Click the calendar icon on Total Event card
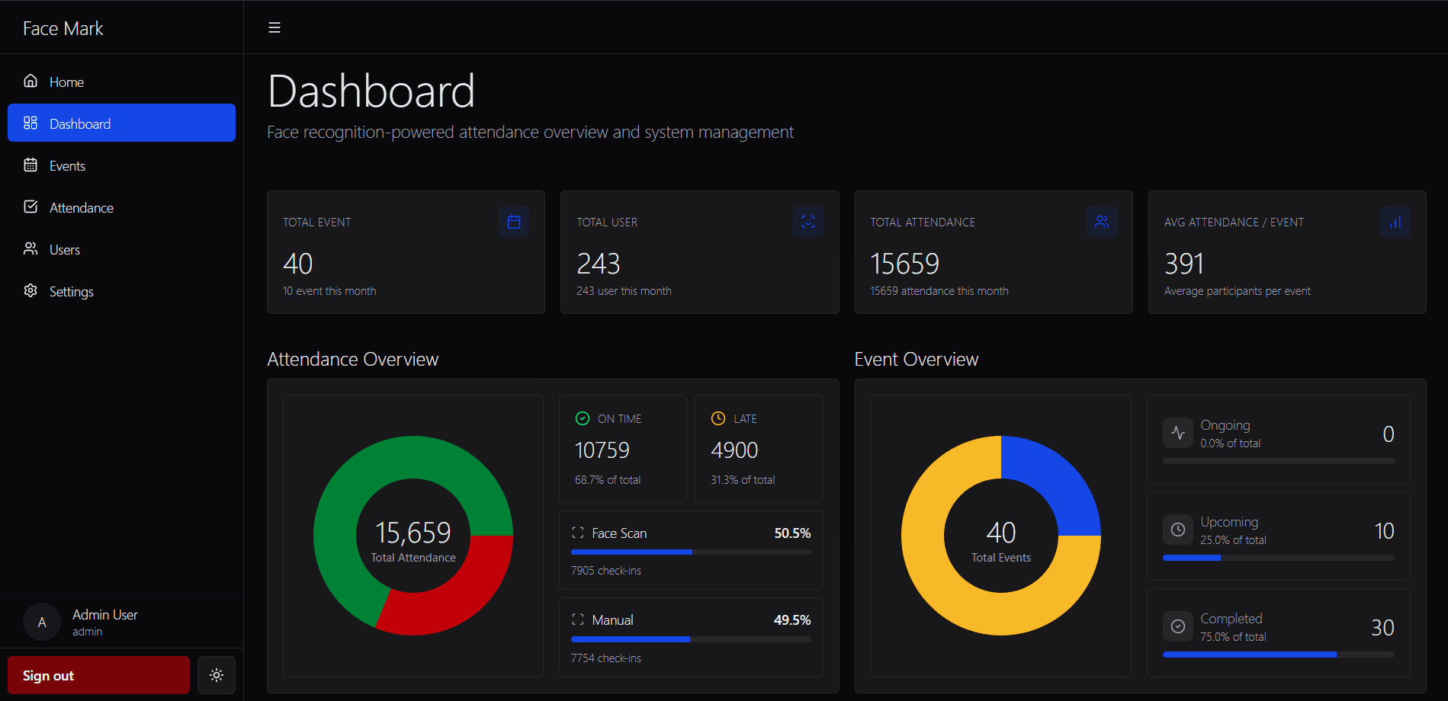This screenshot has width=1448, height=701. [515, 222]
